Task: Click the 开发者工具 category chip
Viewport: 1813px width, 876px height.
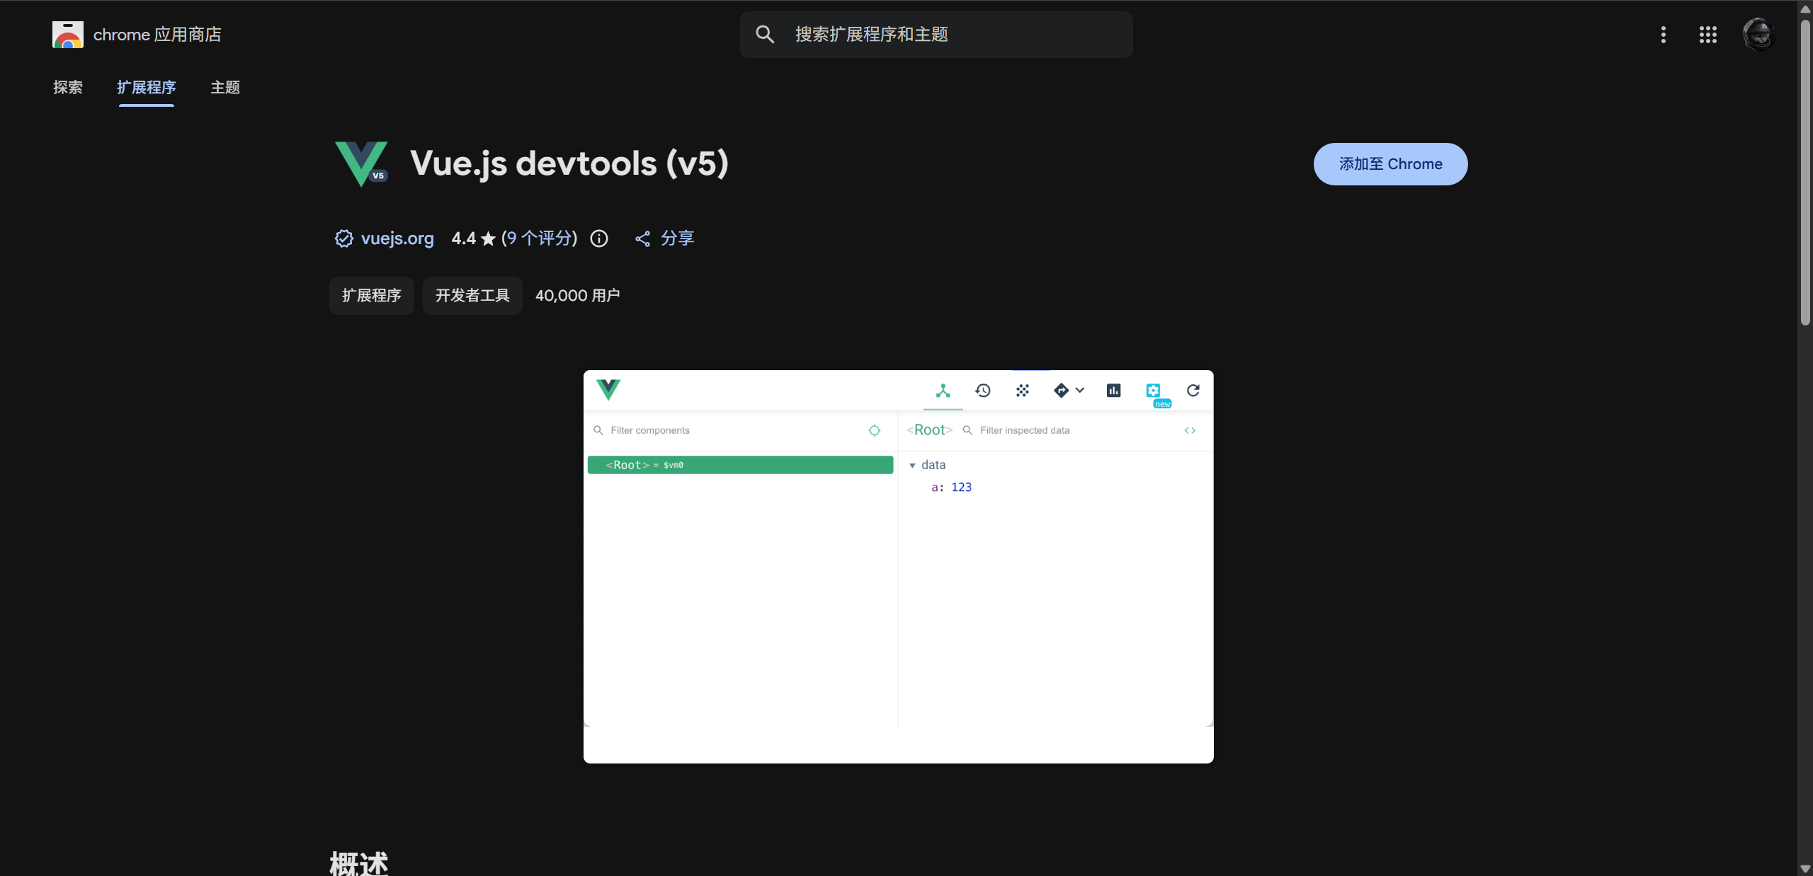Action: tap(472, 296)
